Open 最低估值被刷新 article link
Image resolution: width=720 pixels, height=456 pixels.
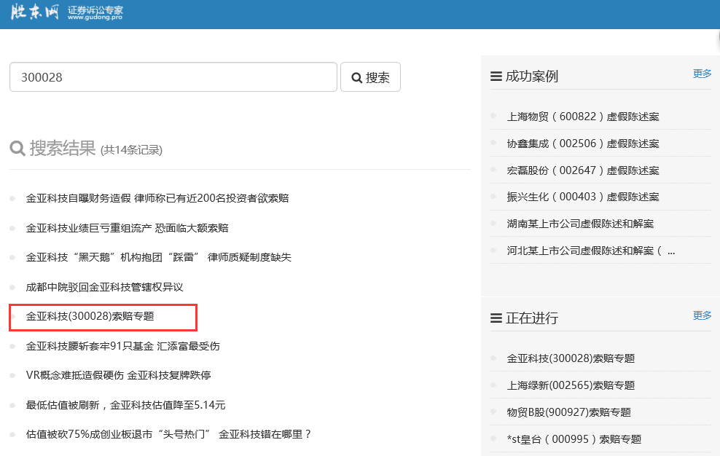click(125, 405)
